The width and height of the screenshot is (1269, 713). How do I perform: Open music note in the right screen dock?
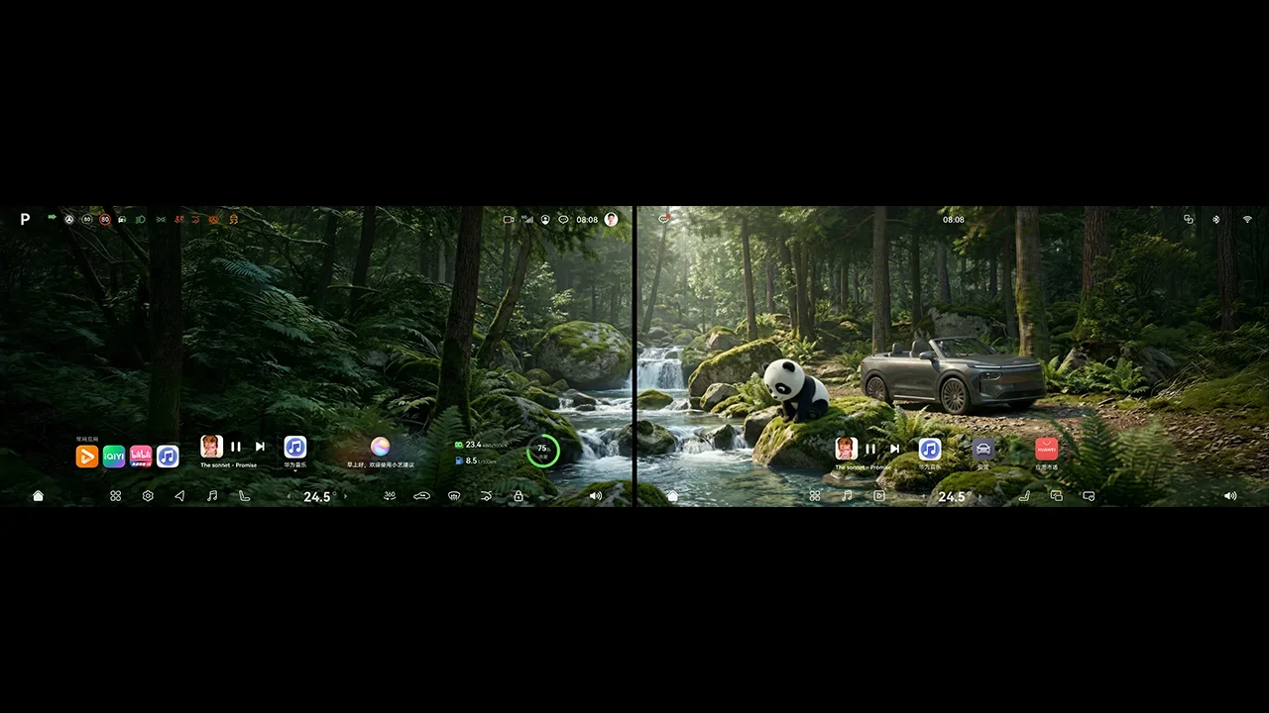(847, 496)
